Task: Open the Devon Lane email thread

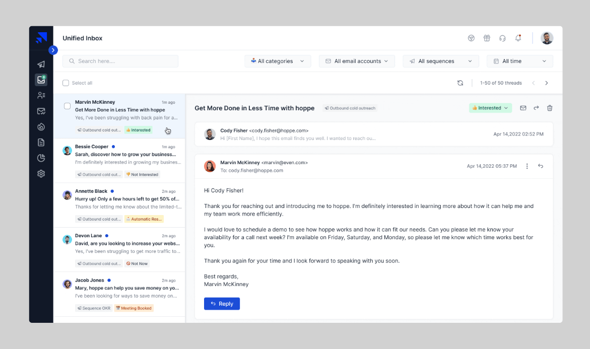Action: [x=119, y=250]
